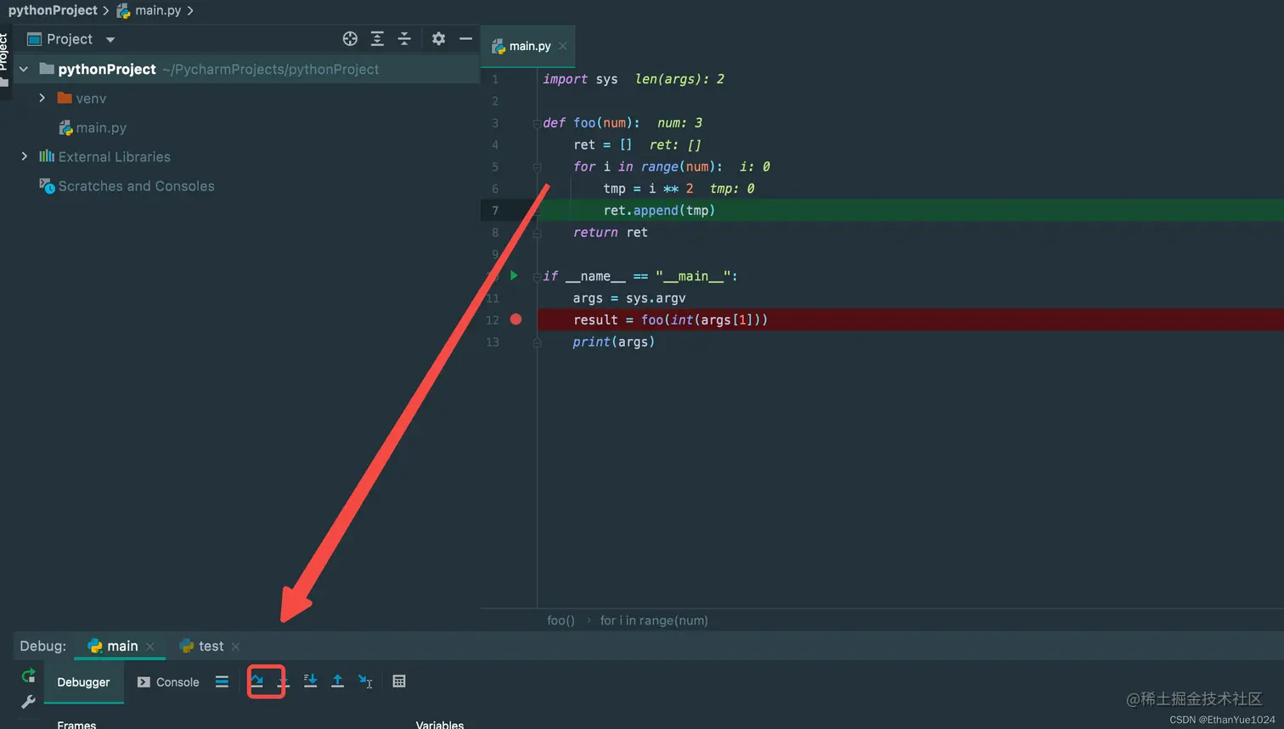Click 'args = sys.argv' on line 11
Screen dimensions: 1284x729
click(629, 298)
